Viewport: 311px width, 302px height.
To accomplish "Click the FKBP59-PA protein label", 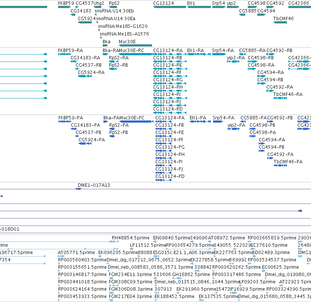I will 71,118.
